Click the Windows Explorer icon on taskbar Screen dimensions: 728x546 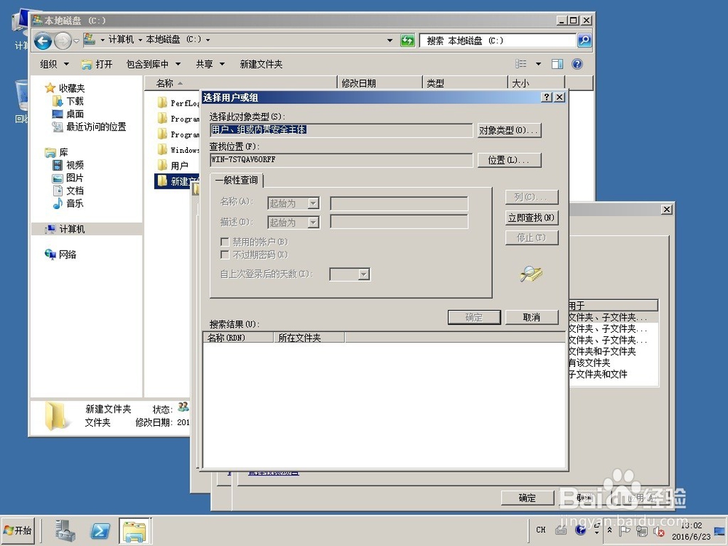click(135, 531)
